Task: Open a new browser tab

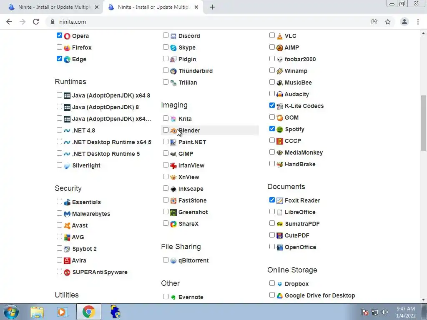Action: (x=212, y=7)
